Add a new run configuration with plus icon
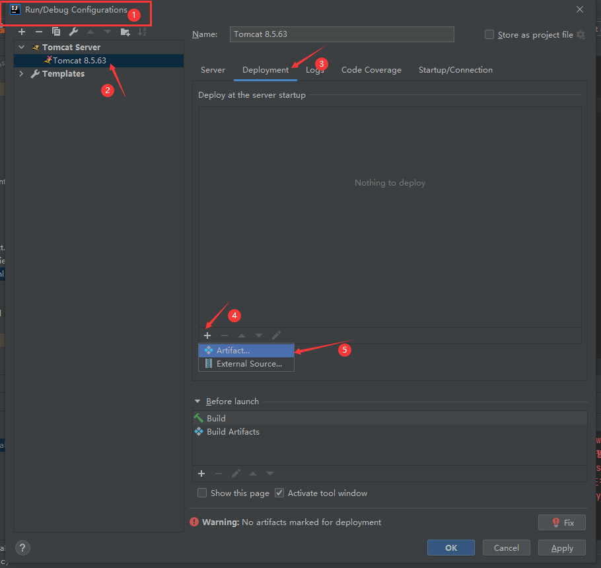 point(22,32)
